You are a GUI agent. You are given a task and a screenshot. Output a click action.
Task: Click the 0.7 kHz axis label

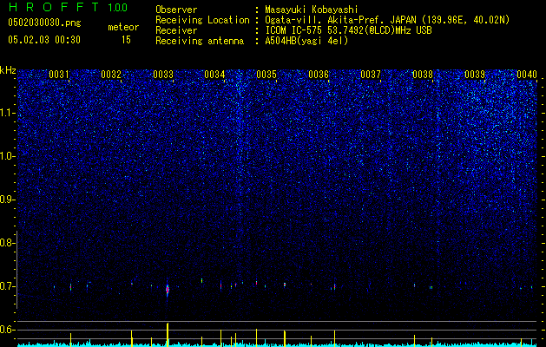(x=6, y=286)
